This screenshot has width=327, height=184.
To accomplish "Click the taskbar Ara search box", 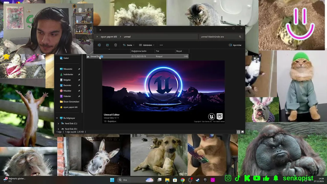I will click(x=136, y=180).
